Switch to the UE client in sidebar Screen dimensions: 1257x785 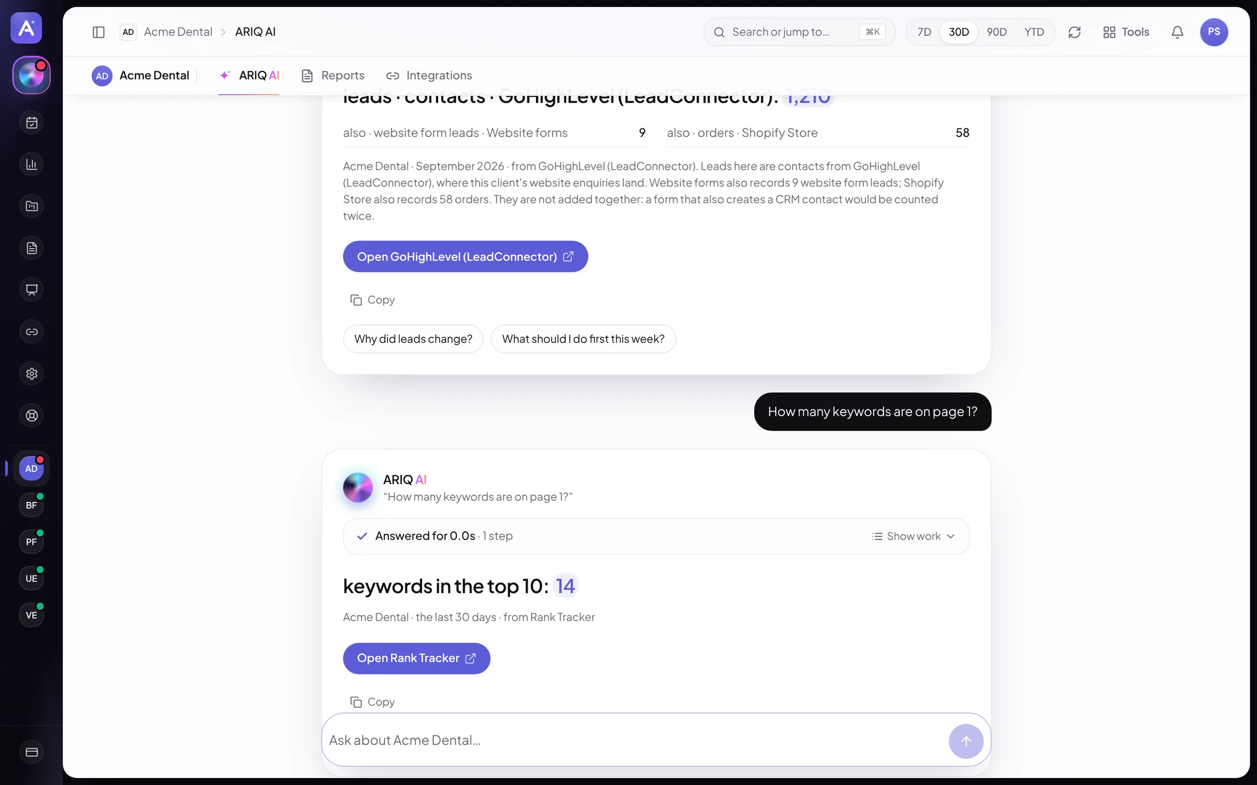click(31, 578)
